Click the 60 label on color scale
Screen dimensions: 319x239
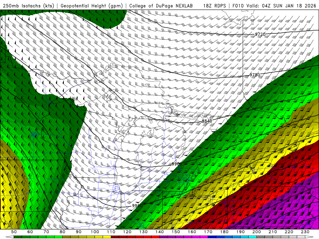click(30, 232)
